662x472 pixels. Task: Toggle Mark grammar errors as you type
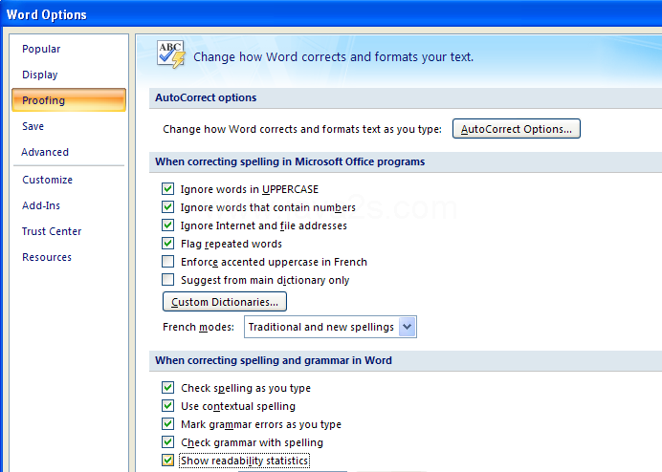167,423
